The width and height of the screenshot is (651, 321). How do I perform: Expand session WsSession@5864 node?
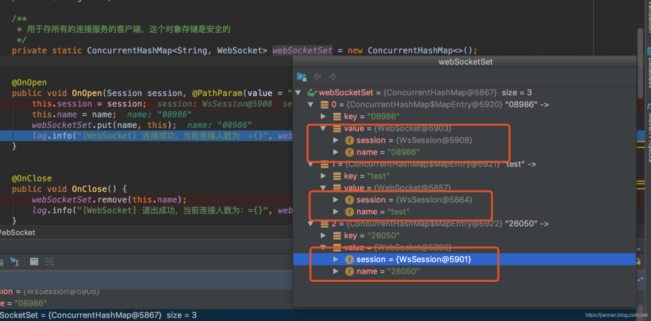click(336, 200)
